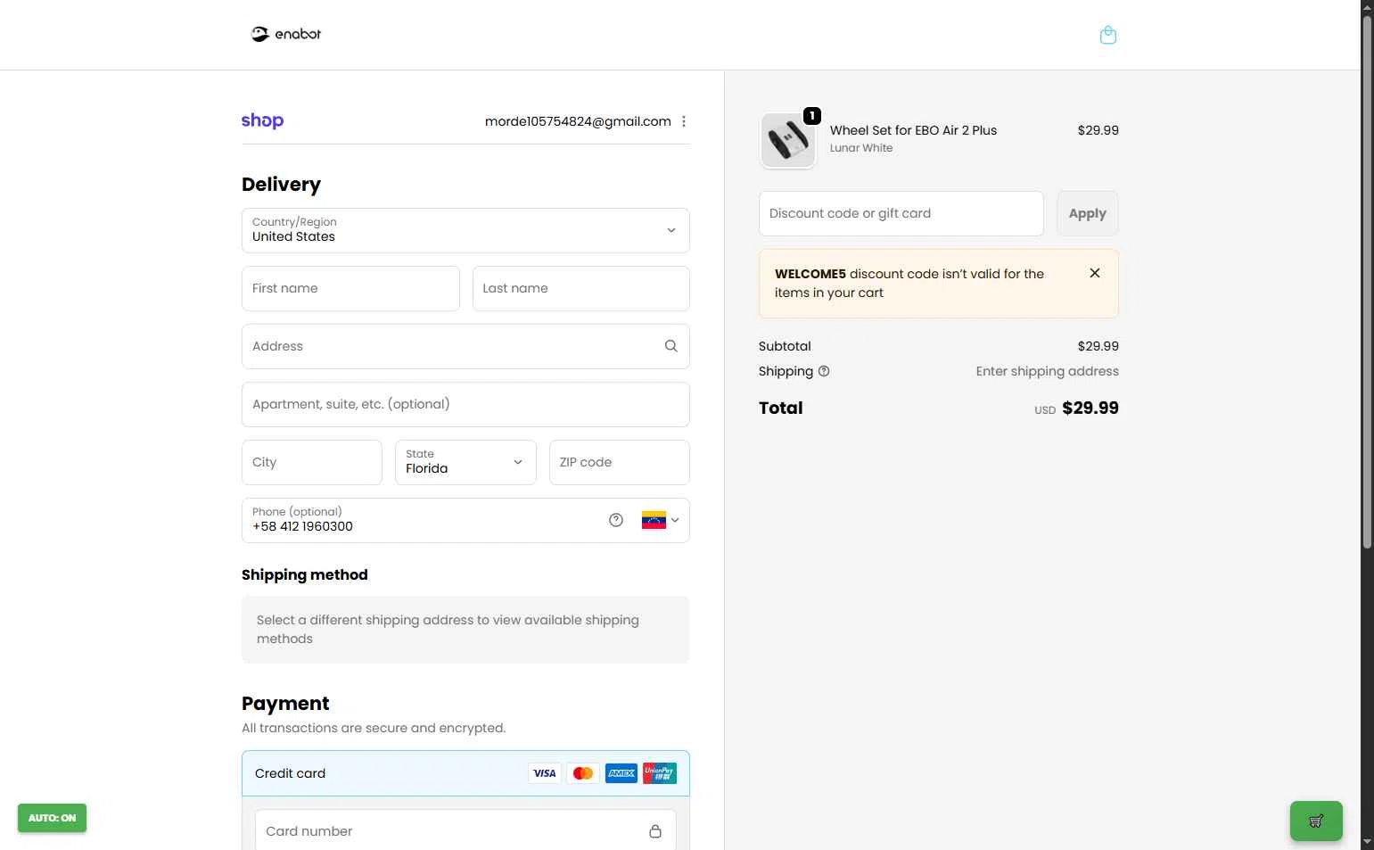Click the Discount code or gift card field
The width and height of the screenshot is (1374, 850).
pyautogui.click(x=901, y=213)
